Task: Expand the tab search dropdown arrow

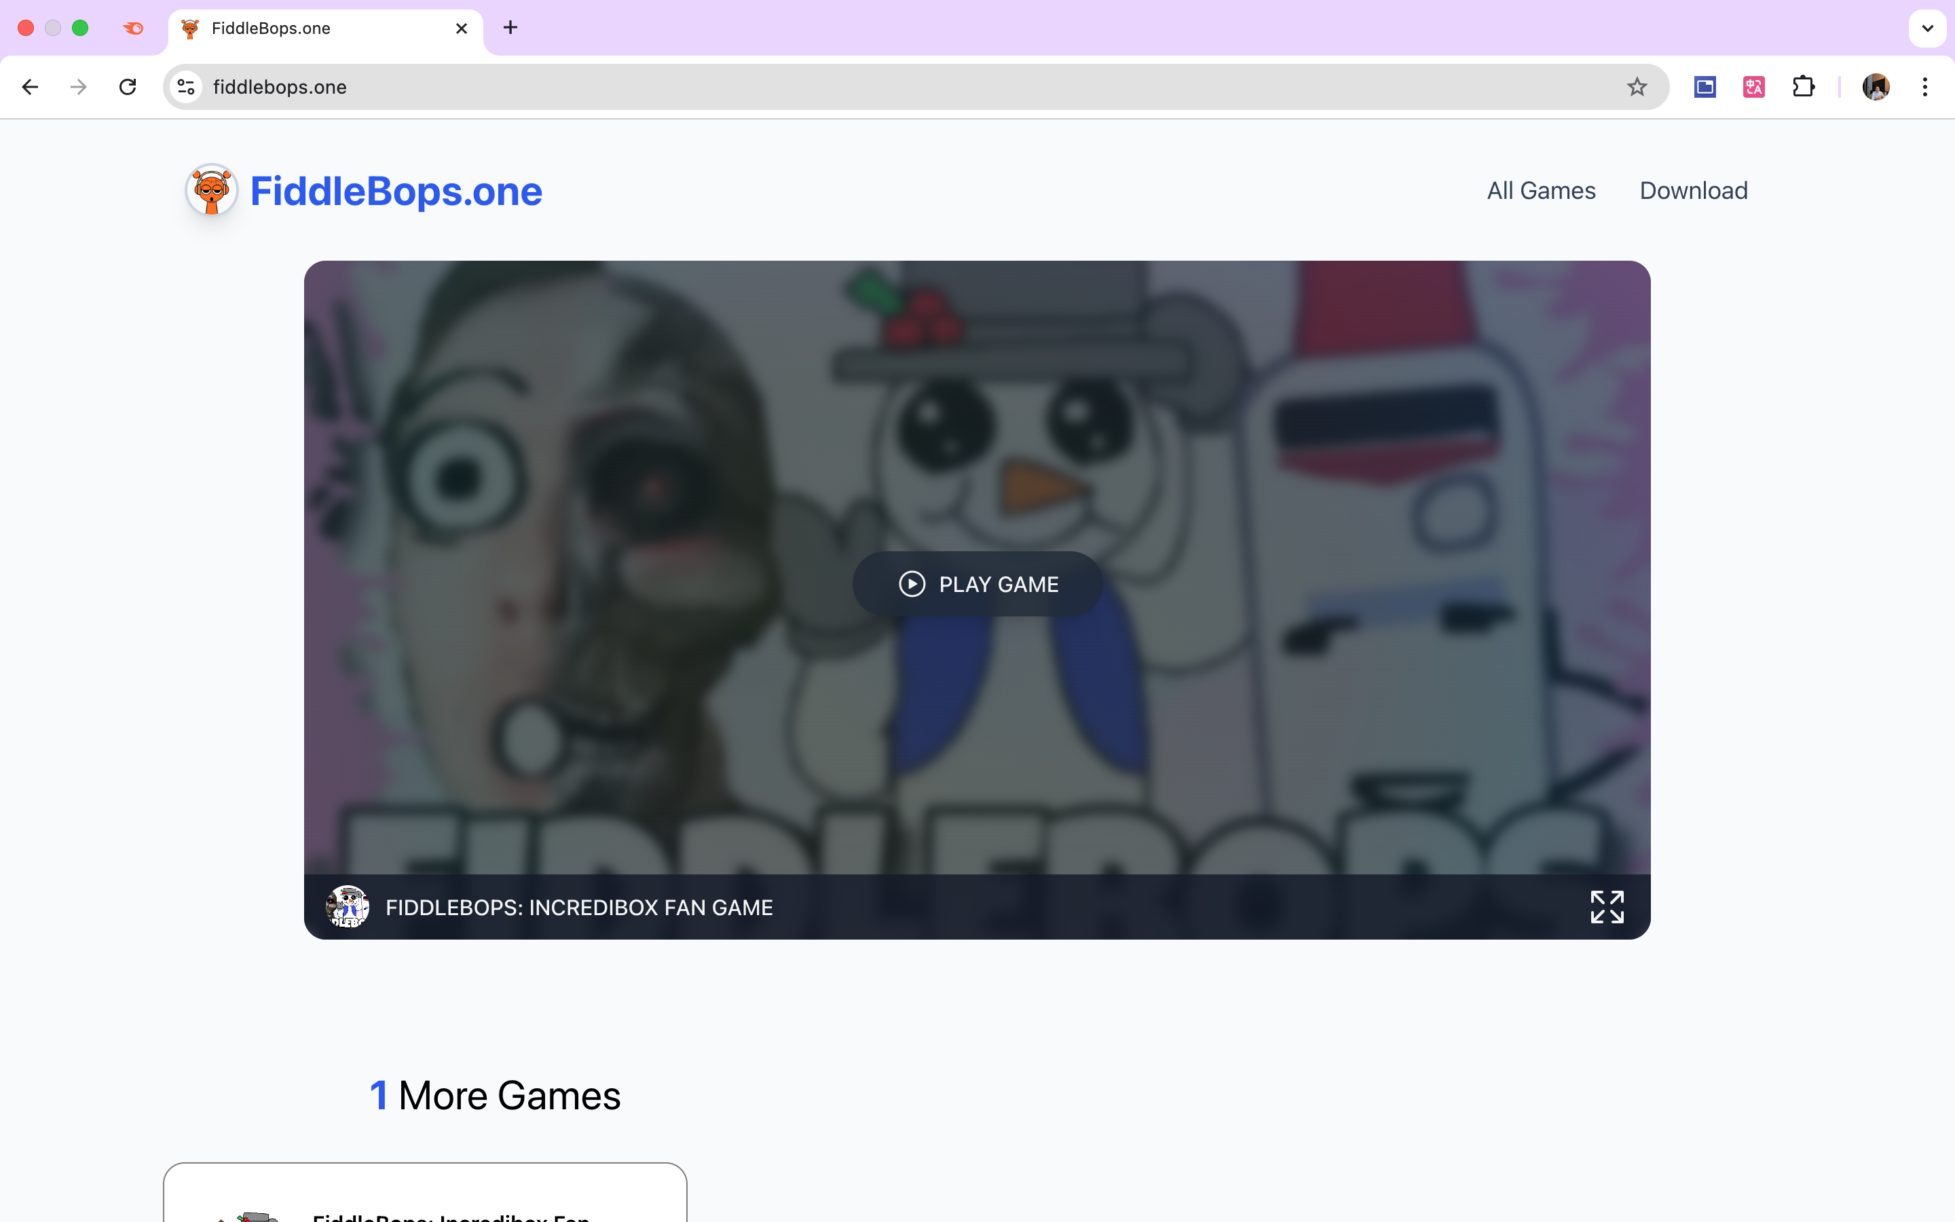Action: click(1926, 29)
